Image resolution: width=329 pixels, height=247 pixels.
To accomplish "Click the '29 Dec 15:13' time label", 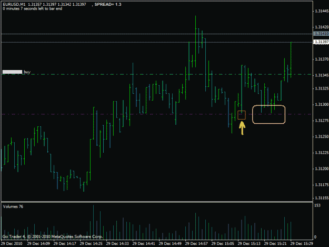I will [249, 244].
